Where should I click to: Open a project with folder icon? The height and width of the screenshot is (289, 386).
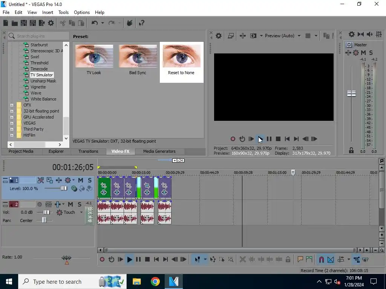pos(15,23)
